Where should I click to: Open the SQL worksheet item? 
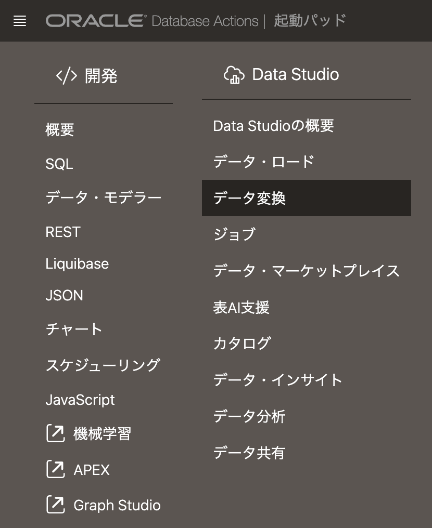pyautogui.click(x=59, y=164)
